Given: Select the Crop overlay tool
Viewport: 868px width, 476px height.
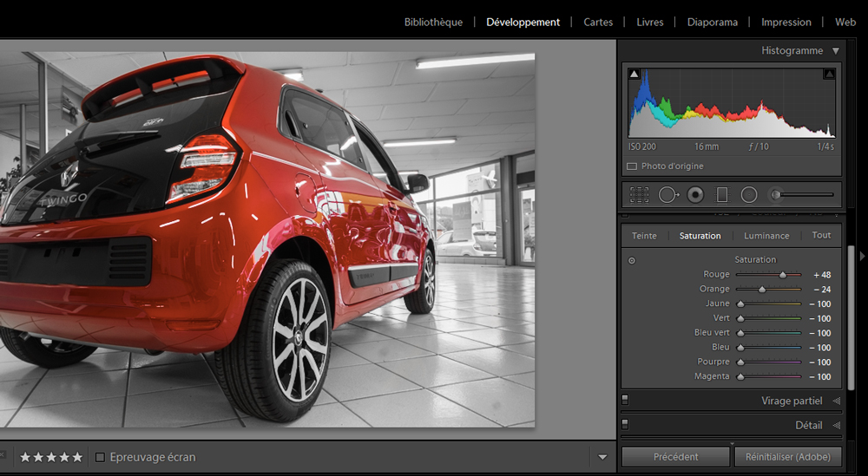Looking at the screenshot, I should click(x=639, y=195).
